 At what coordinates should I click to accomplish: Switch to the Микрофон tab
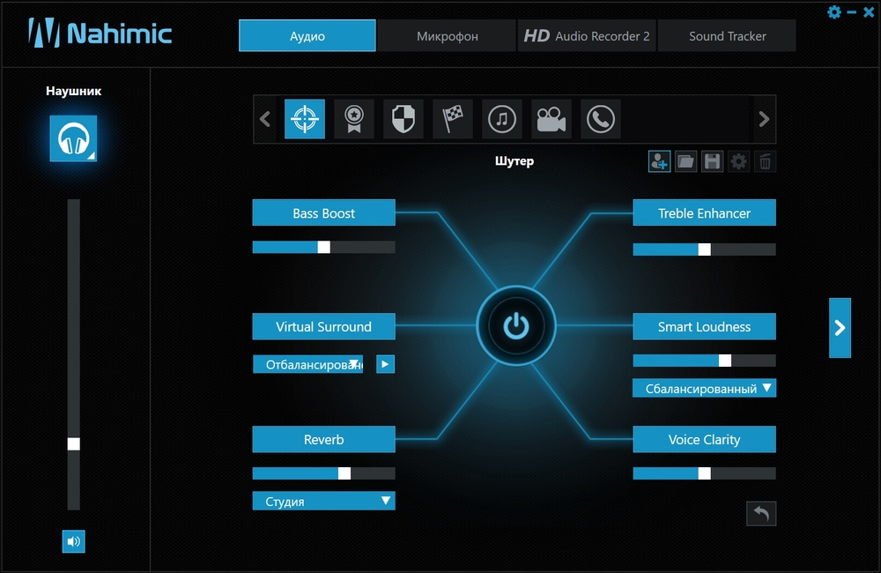point(448,36)
